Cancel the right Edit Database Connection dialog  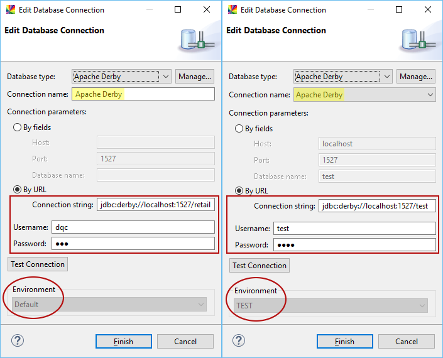coord(405,342)
